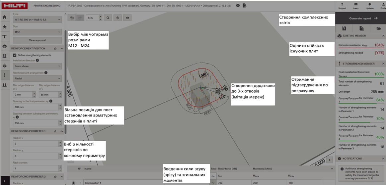Show Installation direction info tooltip icon
Screen dimensions: 386x185
pyautogui.click(x=38, y=60)
